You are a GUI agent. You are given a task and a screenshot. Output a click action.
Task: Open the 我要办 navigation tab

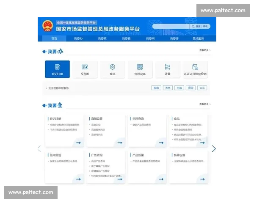tap(78, 38)
